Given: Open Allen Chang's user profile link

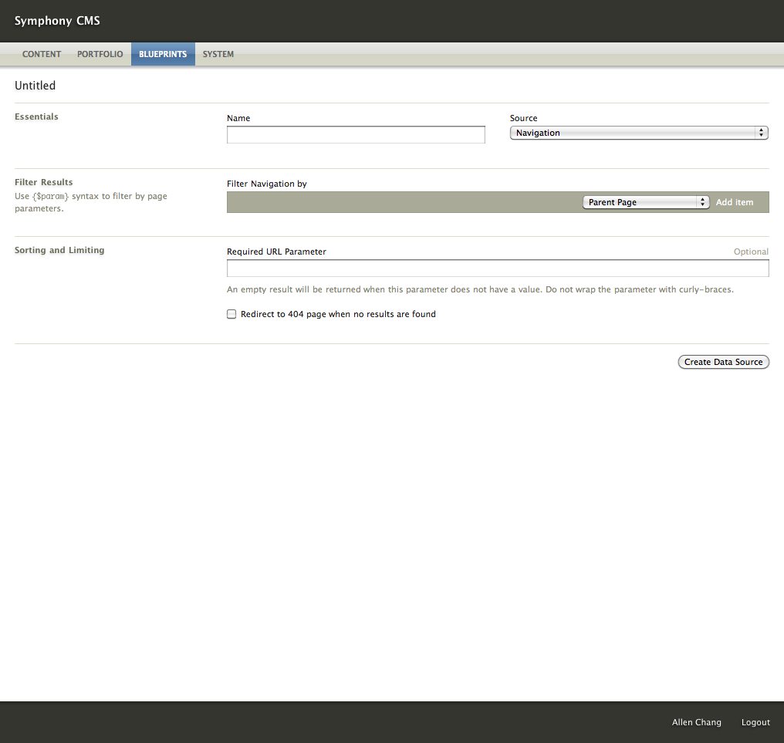Looking at the screenshot, I should pos(696,722).
